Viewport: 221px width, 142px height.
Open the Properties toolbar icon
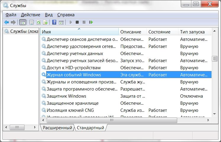click(x=31, y=22)
